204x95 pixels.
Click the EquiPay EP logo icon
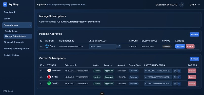5,4
